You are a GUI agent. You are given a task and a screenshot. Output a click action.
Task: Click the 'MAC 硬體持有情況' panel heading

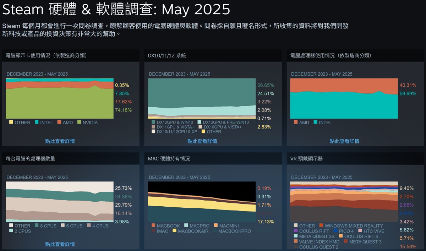coord(169,159)
